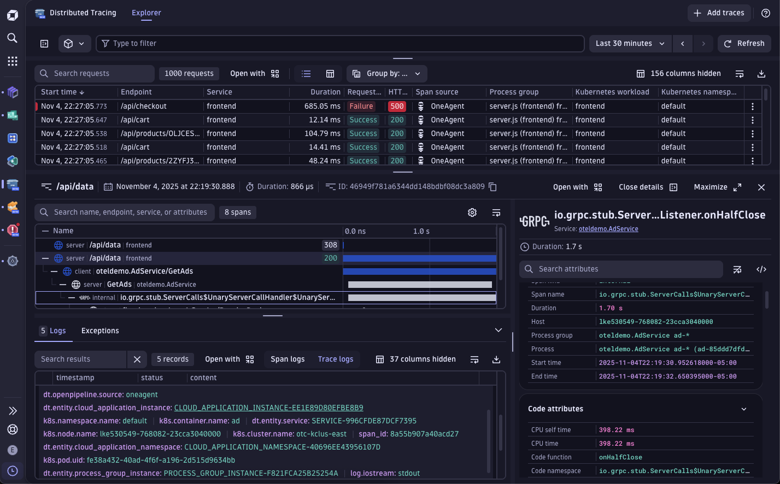Click the blue /api/data span duration bar
Image resolution: width=780 pixels, height=484 pixels.
pos(419,258)
